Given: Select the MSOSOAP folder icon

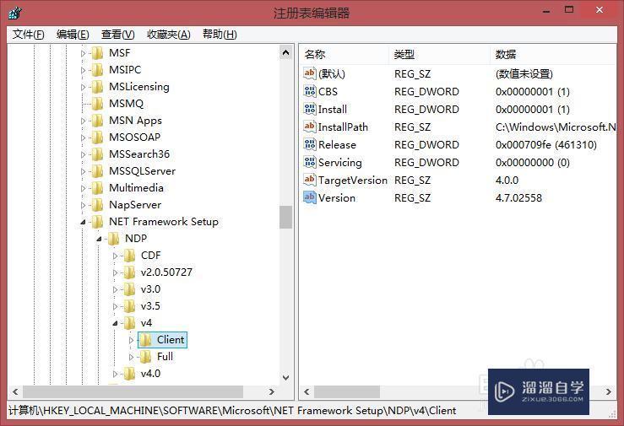Looking at the screenshot, I should [x=97, y=138].
